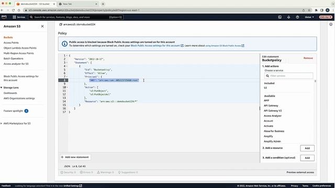Click the browser address bar
The image size is (335, 188).
click(162, 10)
